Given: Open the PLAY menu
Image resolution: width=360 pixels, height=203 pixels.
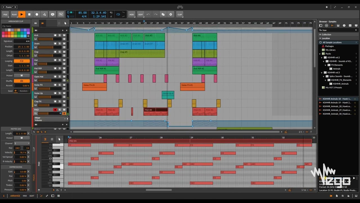Looking at the screenshot, I should pyautogui.click(x=14, y=14).
